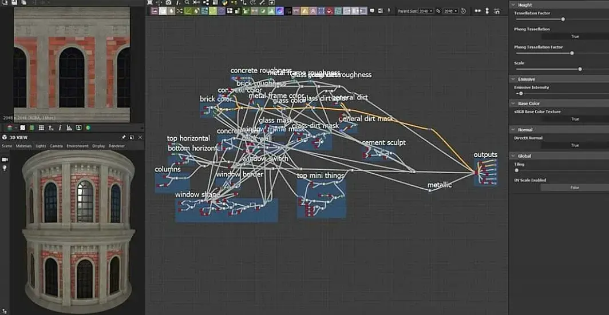This screenshot has height=315, width=609.
Task: Close the 3D View panel
Action: tap(140, 137)
